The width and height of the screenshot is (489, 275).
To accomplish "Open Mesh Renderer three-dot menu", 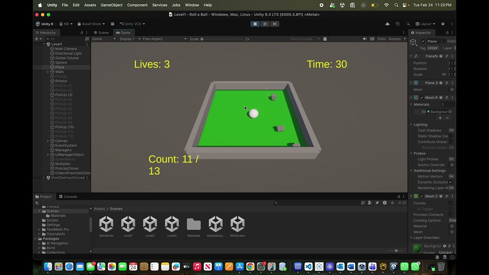I will tap(452, 97).
